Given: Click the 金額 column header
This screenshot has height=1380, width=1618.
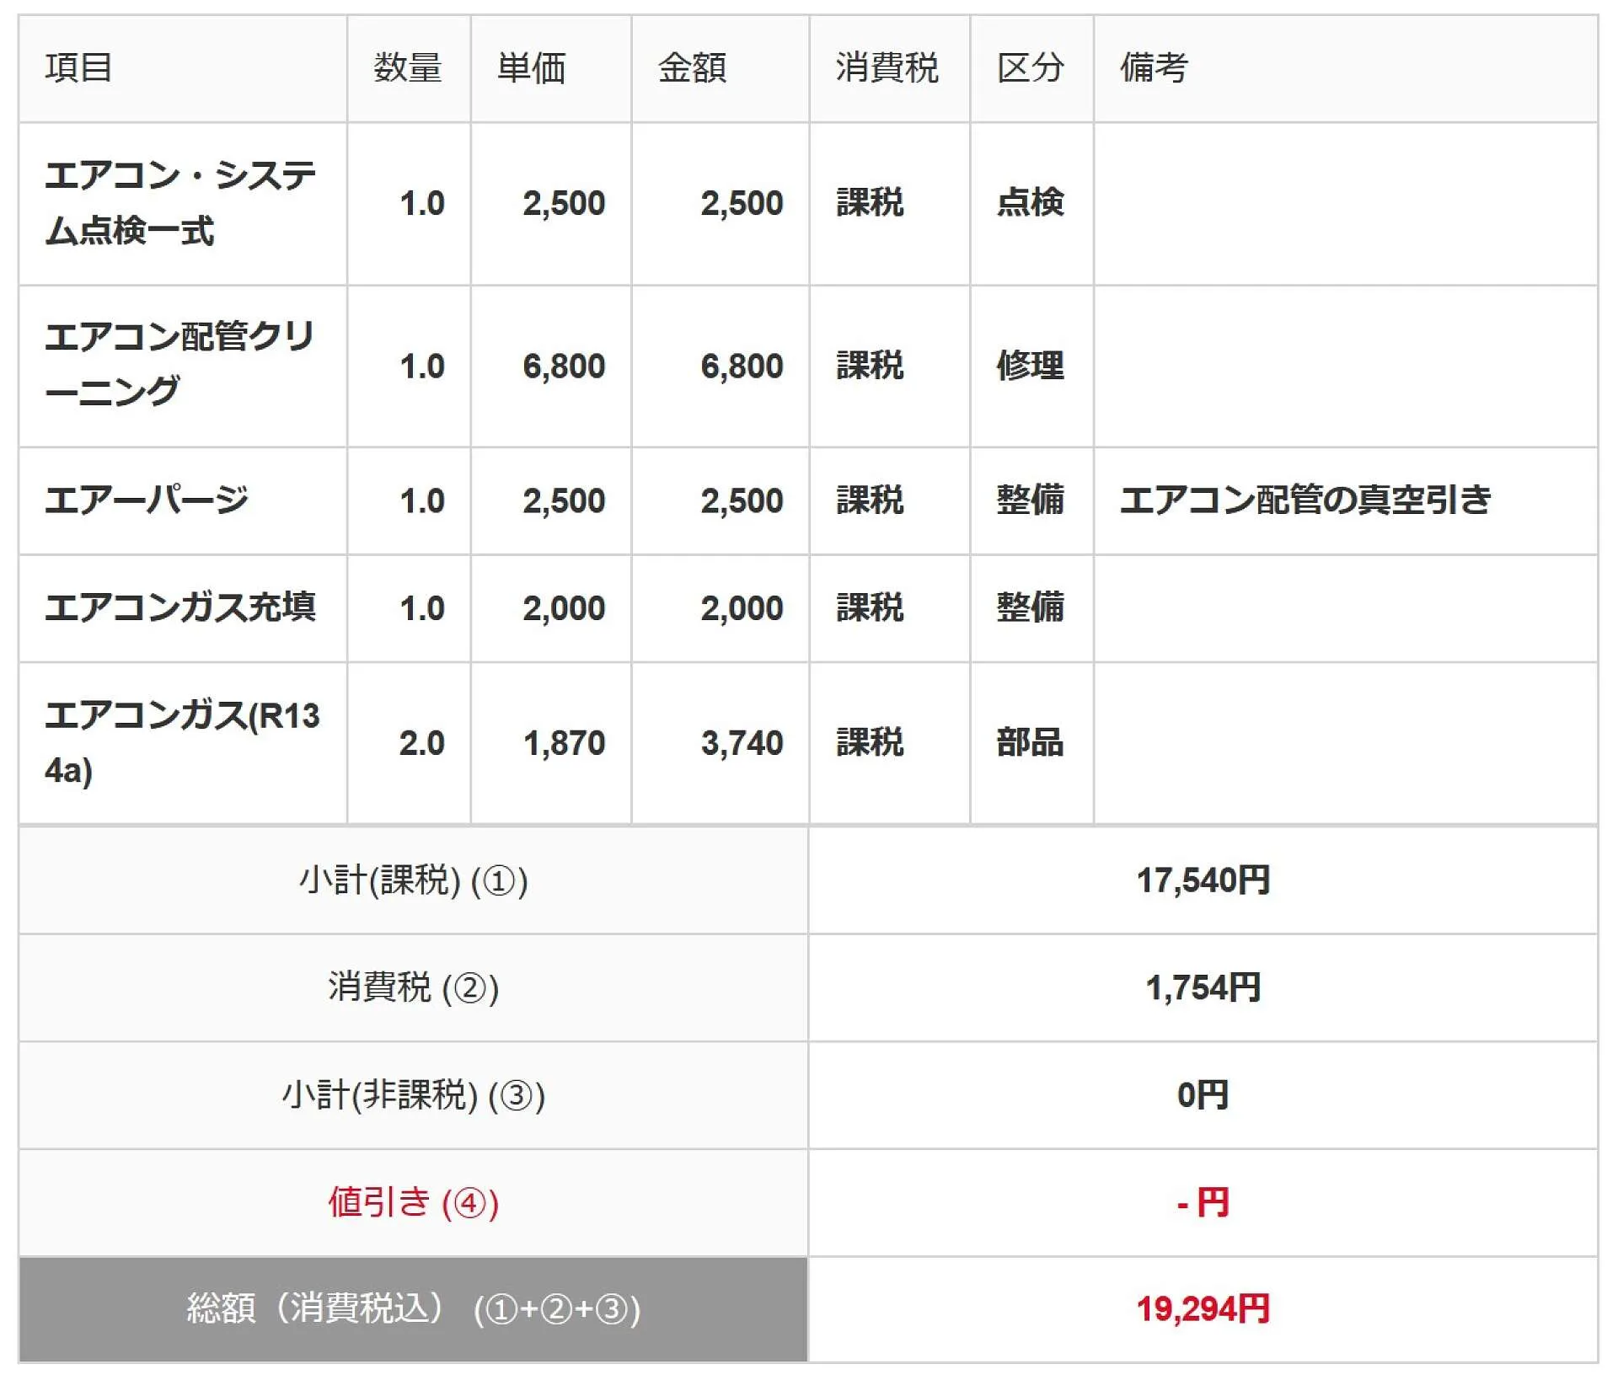Looking at the screenshot, I should [692, 67].
